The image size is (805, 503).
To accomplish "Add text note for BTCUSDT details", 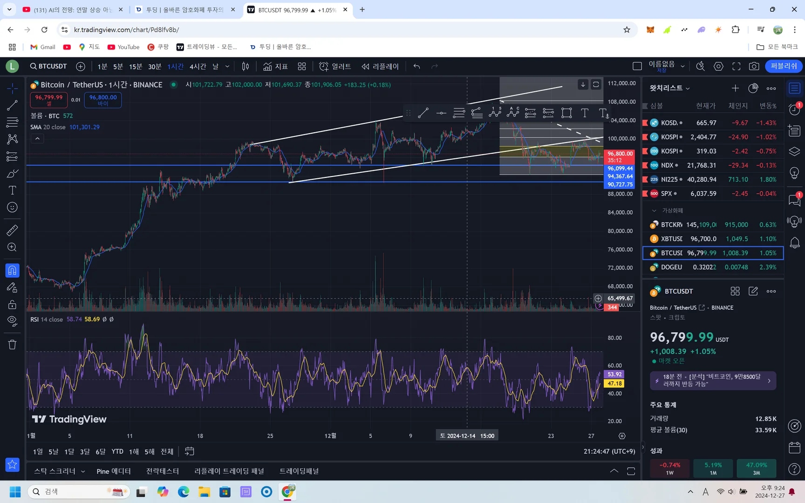I will 753,291.
